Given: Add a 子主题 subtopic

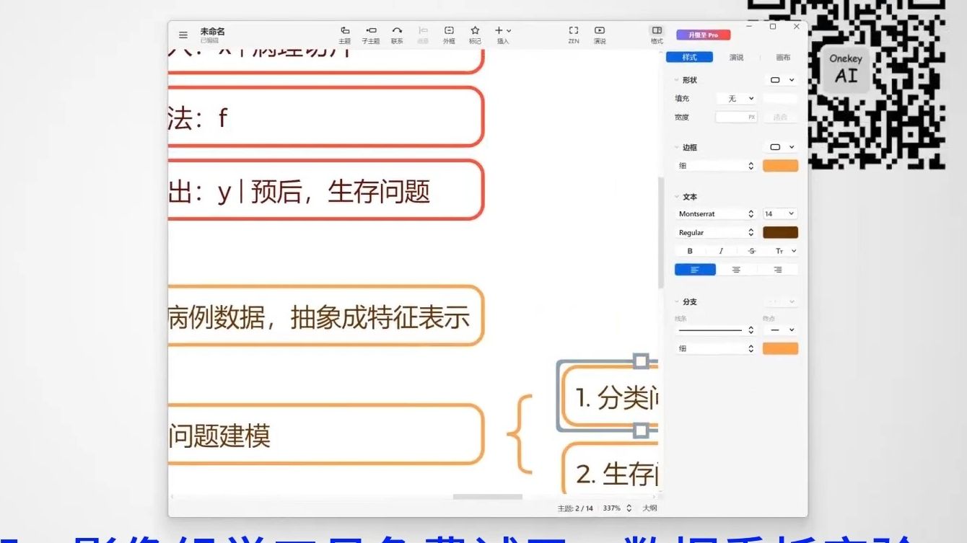Looking at the screenshot, I should 370,35.
